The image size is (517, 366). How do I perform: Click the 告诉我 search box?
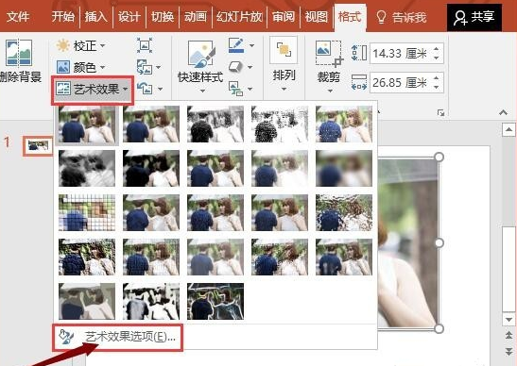point(402,17)
